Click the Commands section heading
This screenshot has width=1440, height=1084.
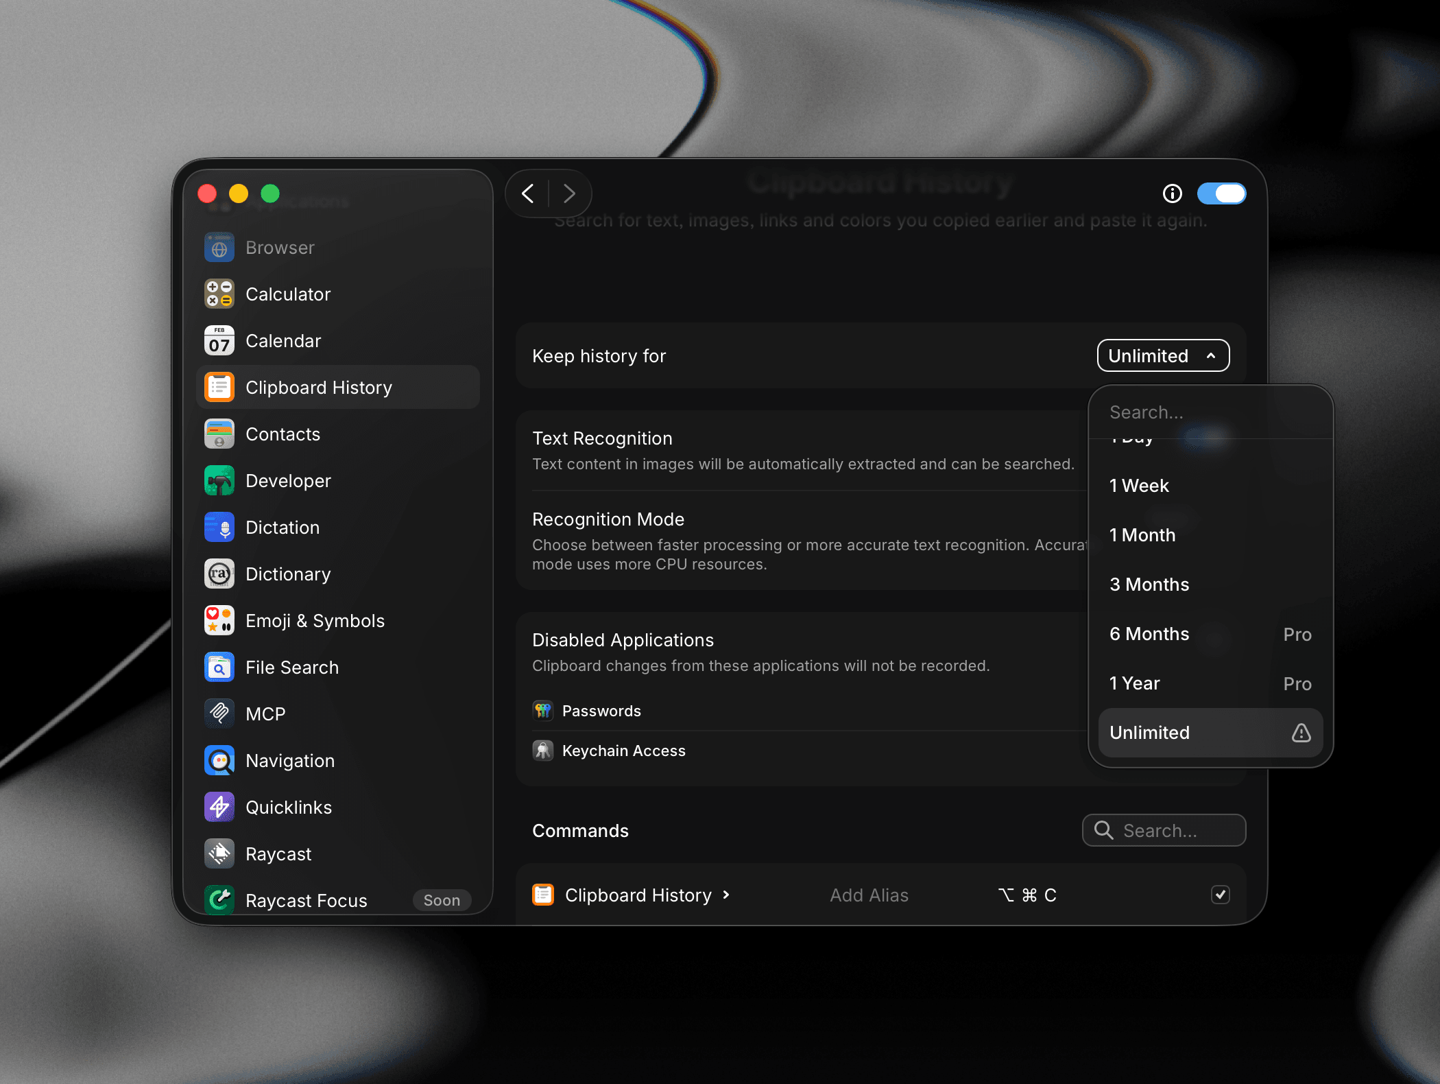point(580,831)
